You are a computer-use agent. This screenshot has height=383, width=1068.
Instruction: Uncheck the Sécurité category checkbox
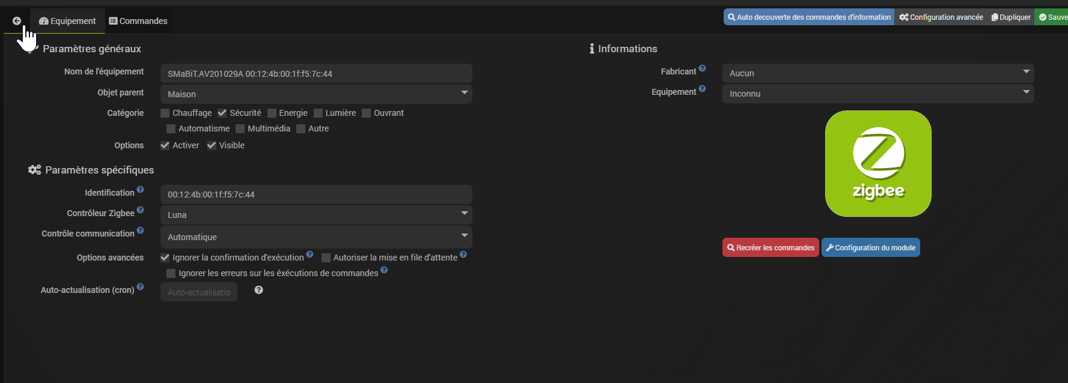(222, 113)
